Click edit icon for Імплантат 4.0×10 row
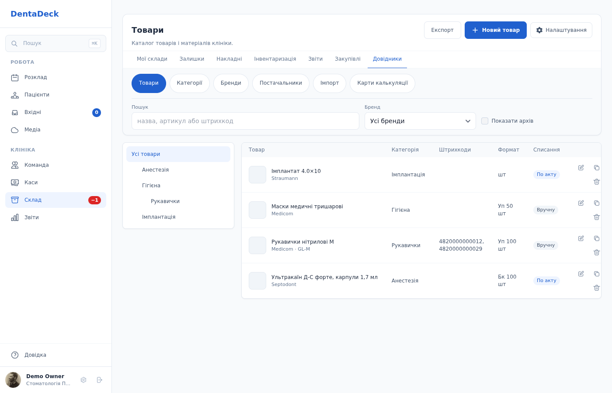Image resolution: width=612 pixels, height=393 pixels. (x=581, y=168)
